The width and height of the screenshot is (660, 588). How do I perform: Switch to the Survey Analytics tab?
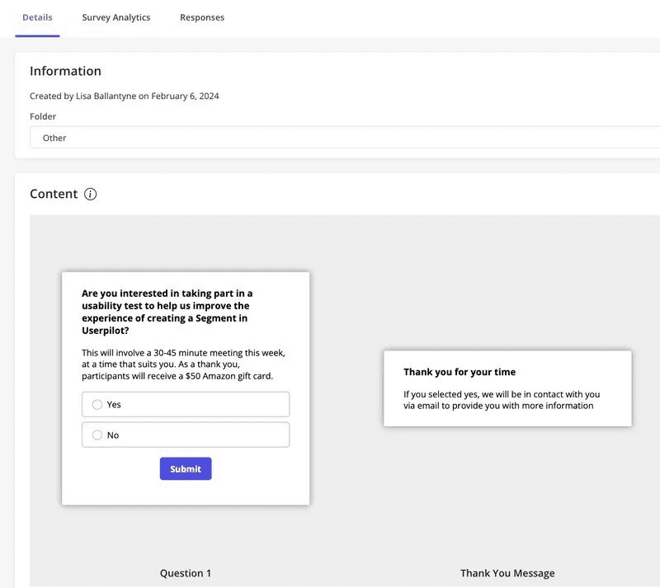(x=115, y=16)
